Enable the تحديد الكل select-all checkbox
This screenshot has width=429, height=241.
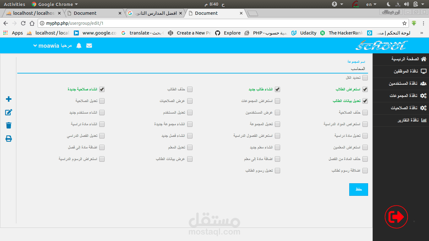[x=365, y=78]
